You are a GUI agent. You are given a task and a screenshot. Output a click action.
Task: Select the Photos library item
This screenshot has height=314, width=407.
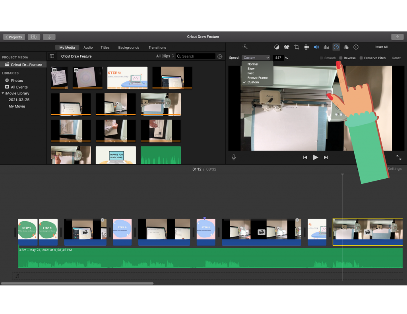17,80
